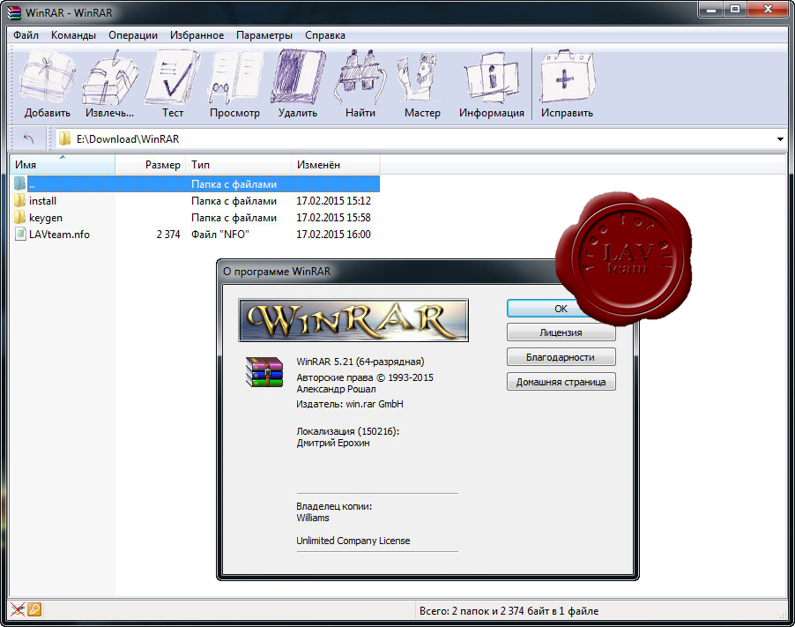Sort by the Размер column header
The image size is (795, 627).
coord(150,164)
